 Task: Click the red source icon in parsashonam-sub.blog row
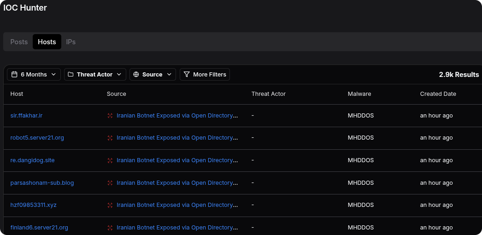pyautogui.click(x=110, y=183)
